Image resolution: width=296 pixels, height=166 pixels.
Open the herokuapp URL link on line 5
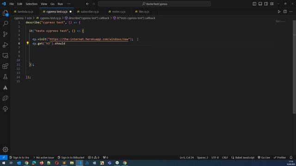tap(89, 39)
